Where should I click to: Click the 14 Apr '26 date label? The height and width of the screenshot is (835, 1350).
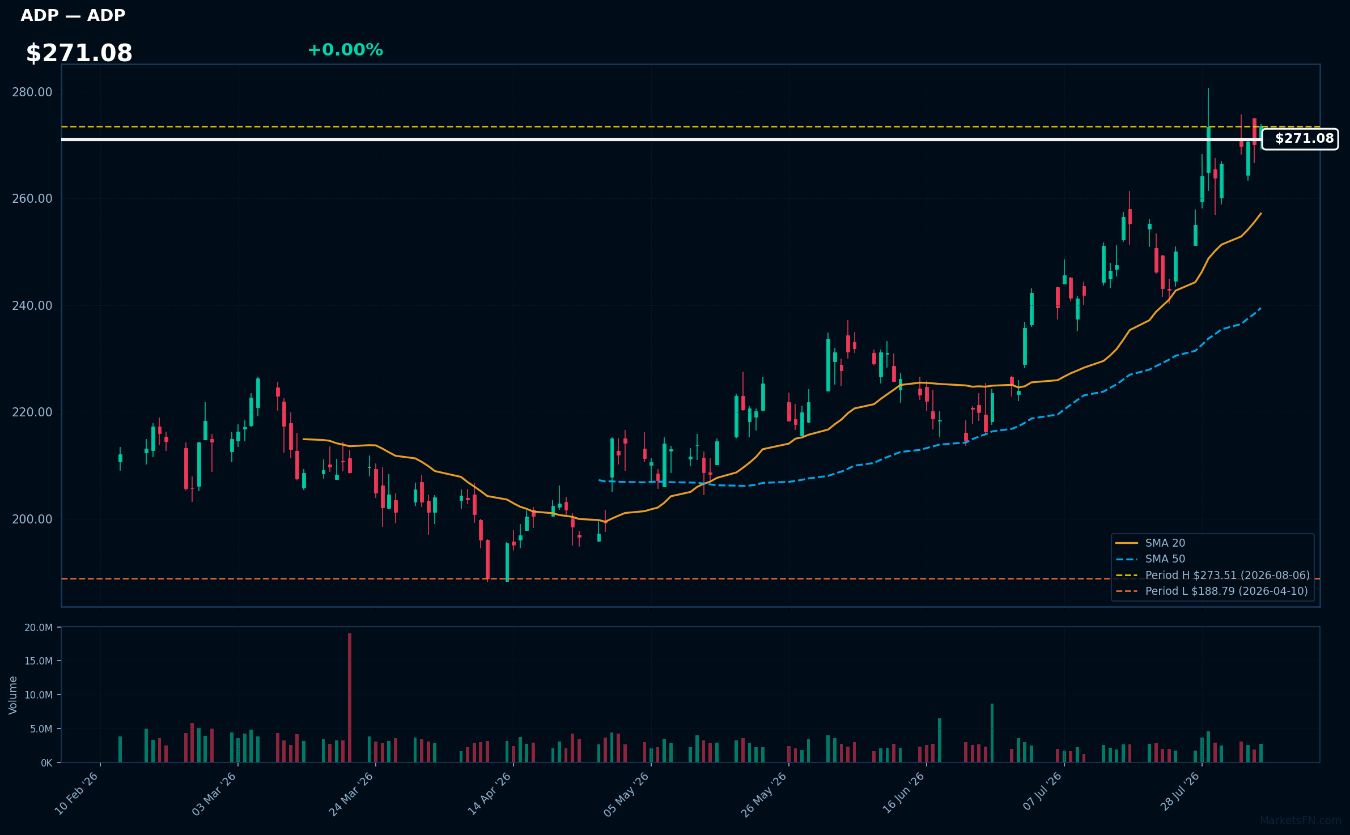[x=489, y=794]
